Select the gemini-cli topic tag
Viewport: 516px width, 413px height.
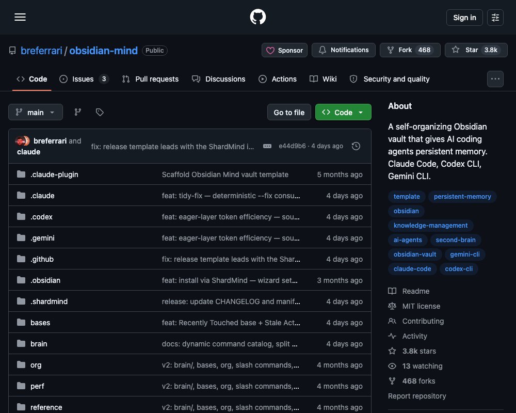tap(465, 255)
